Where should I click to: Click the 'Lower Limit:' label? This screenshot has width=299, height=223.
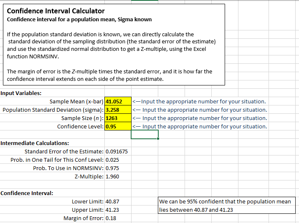(88, 201)
